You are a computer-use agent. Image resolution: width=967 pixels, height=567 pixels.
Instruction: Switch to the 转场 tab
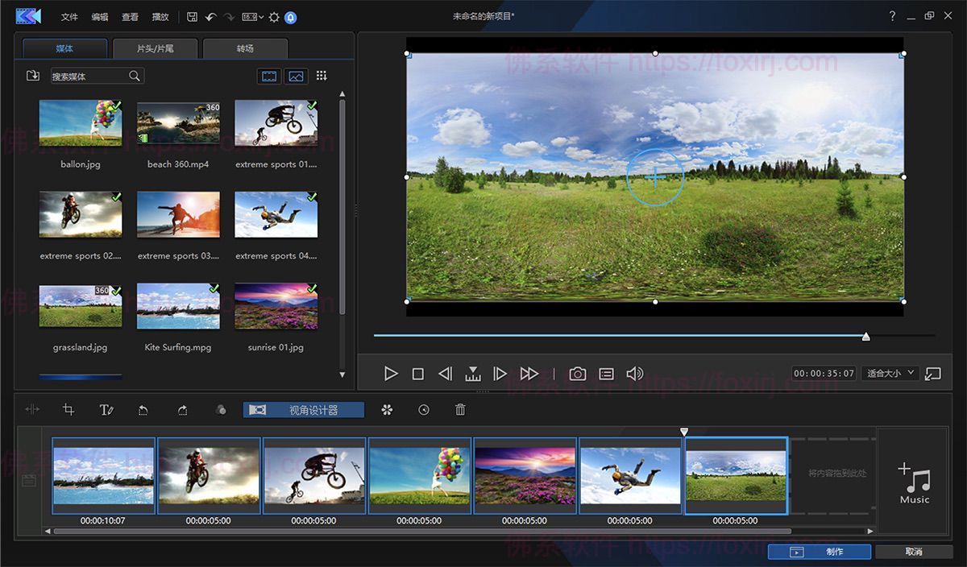pyautogui.click(x=245, y=48)
